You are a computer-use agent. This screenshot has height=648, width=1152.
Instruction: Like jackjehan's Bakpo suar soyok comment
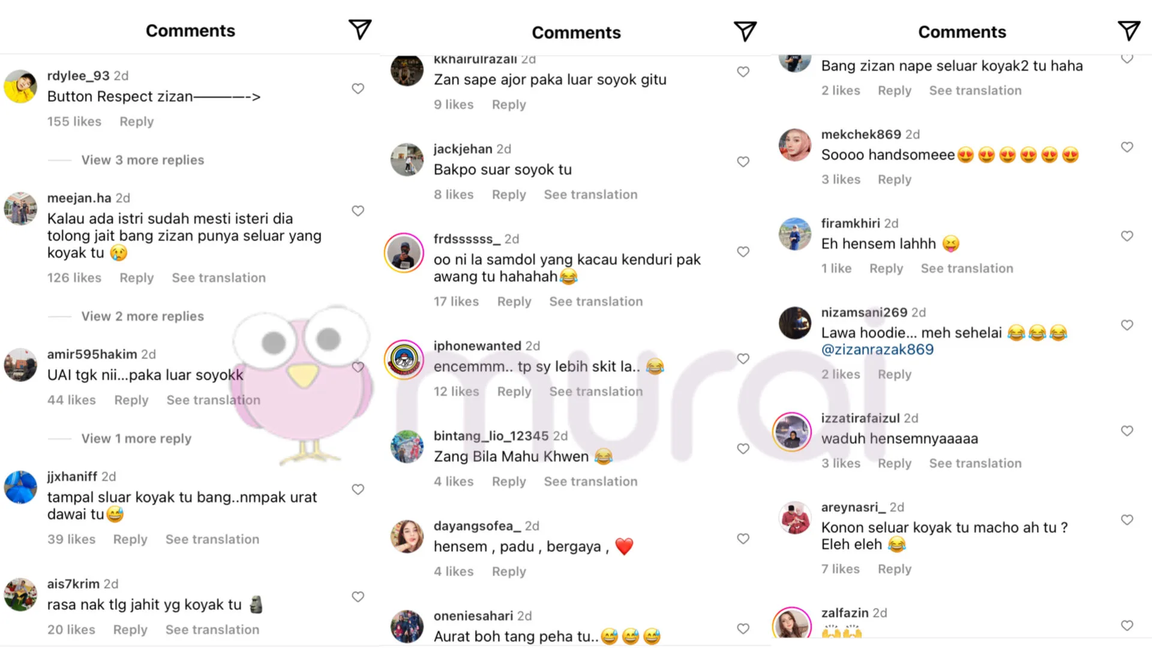pyautogui.click(x=743, y=162)
